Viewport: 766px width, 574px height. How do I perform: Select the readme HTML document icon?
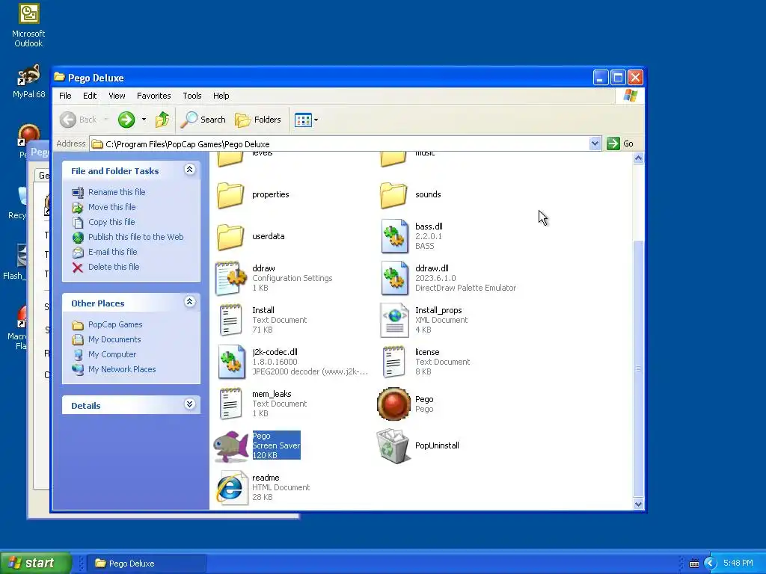tap(230, 487)
